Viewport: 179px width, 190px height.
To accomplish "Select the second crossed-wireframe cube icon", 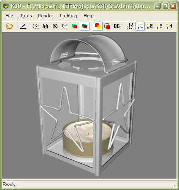I will coord(55,26).
